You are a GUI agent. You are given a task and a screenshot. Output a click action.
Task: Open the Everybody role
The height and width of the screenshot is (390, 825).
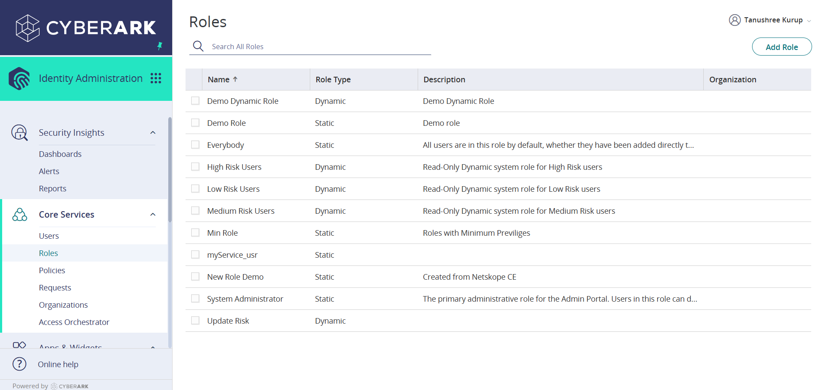pos(225,145)
